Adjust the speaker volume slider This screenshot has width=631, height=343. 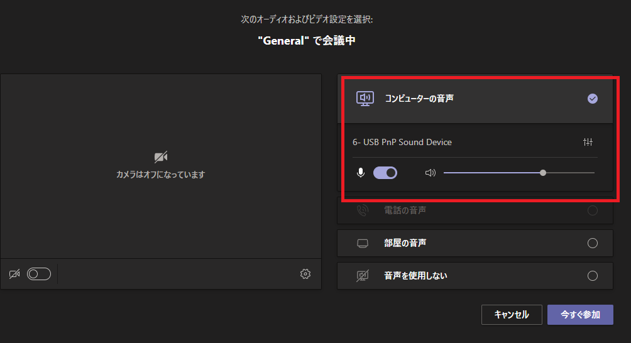pos(519,173)
